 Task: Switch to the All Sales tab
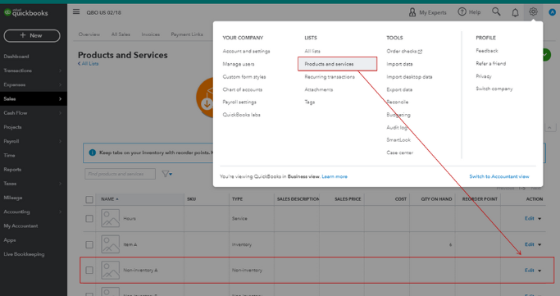121,34
